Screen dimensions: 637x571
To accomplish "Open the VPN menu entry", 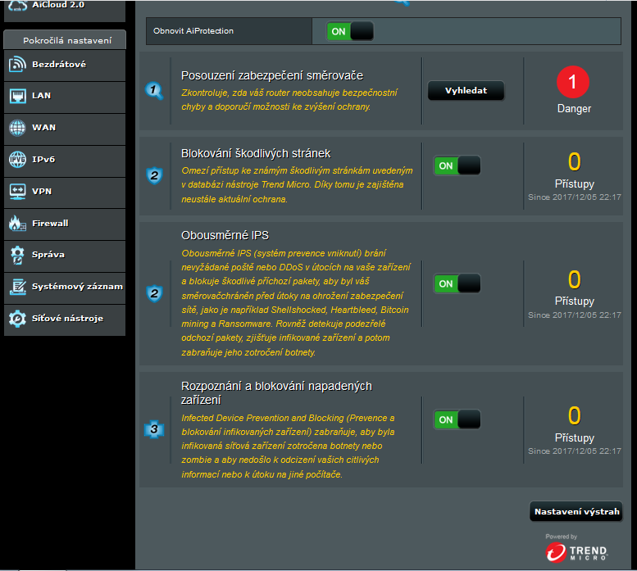I will click(65, 191).
